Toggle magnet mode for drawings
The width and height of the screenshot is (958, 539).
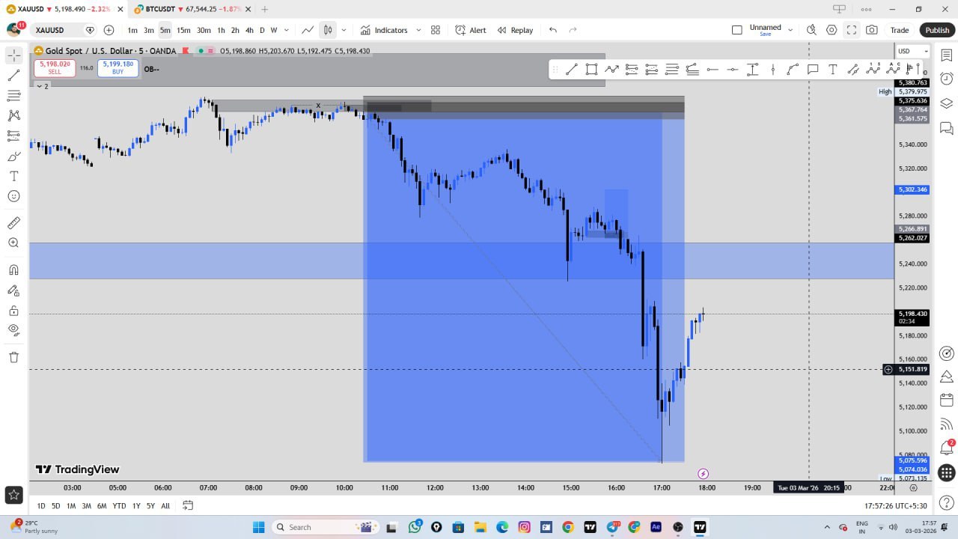tap(13, 270)
